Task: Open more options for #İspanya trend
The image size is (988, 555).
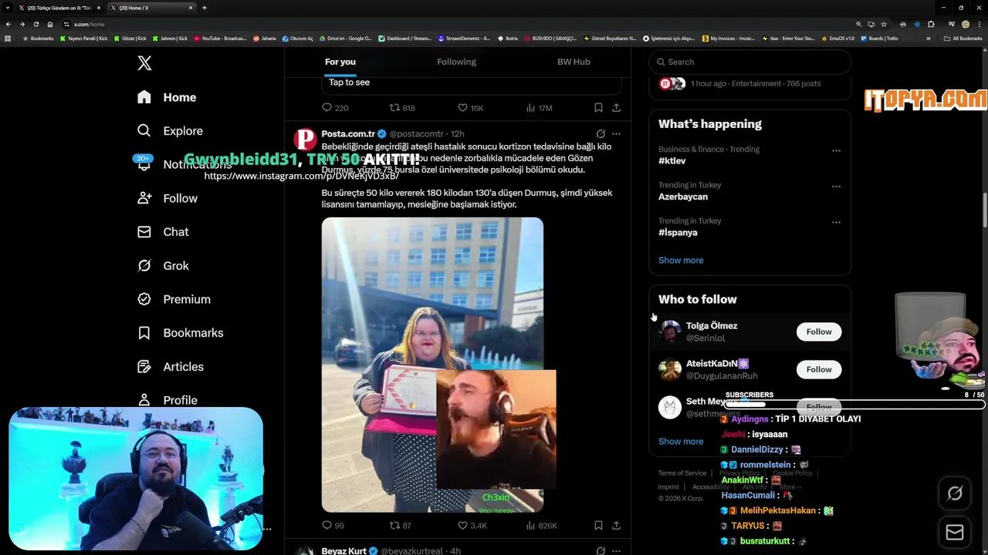Action: (836, 222)
